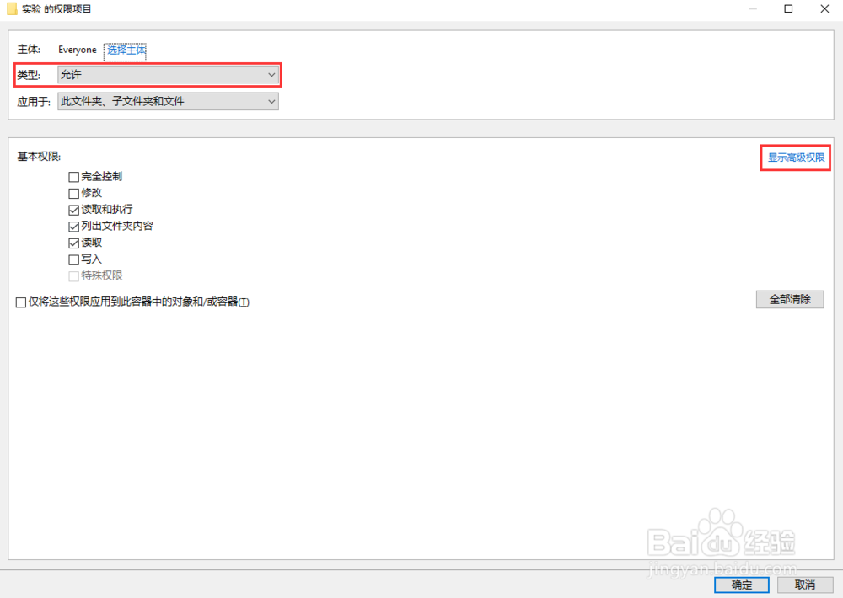Click the 全部清除 button

point(790,299)
